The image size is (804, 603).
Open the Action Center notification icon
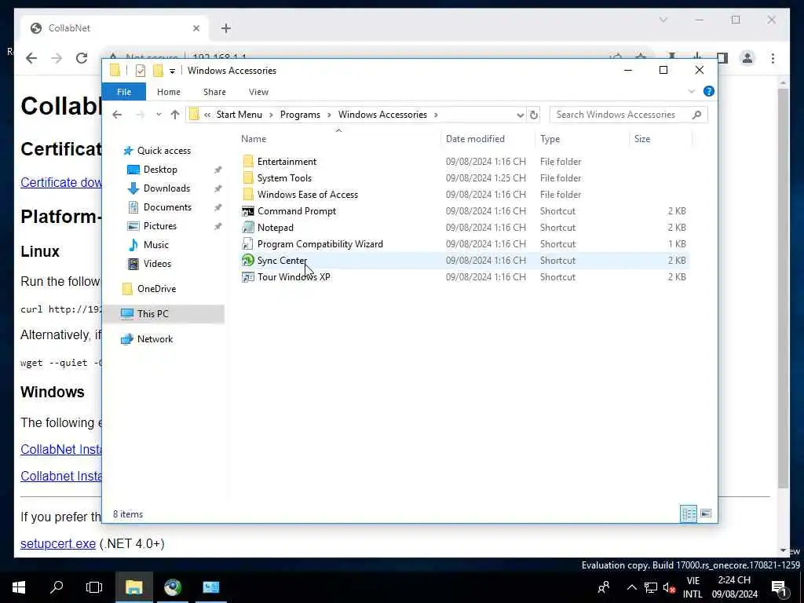(779, 587)
